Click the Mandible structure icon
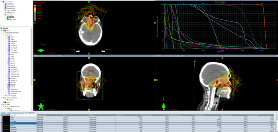 click(x=9, y=67)
